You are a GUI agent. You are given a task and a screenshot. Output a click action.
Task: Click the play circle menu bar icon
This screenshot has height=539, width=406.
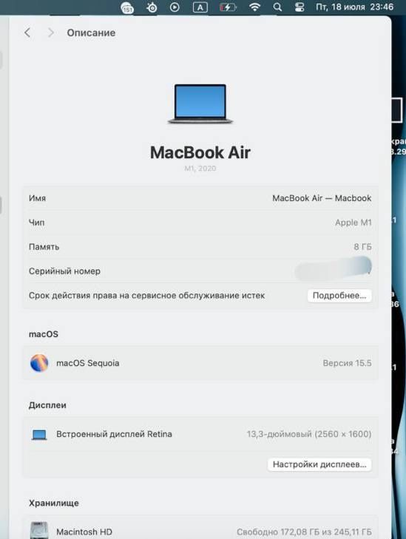(175, 7)
